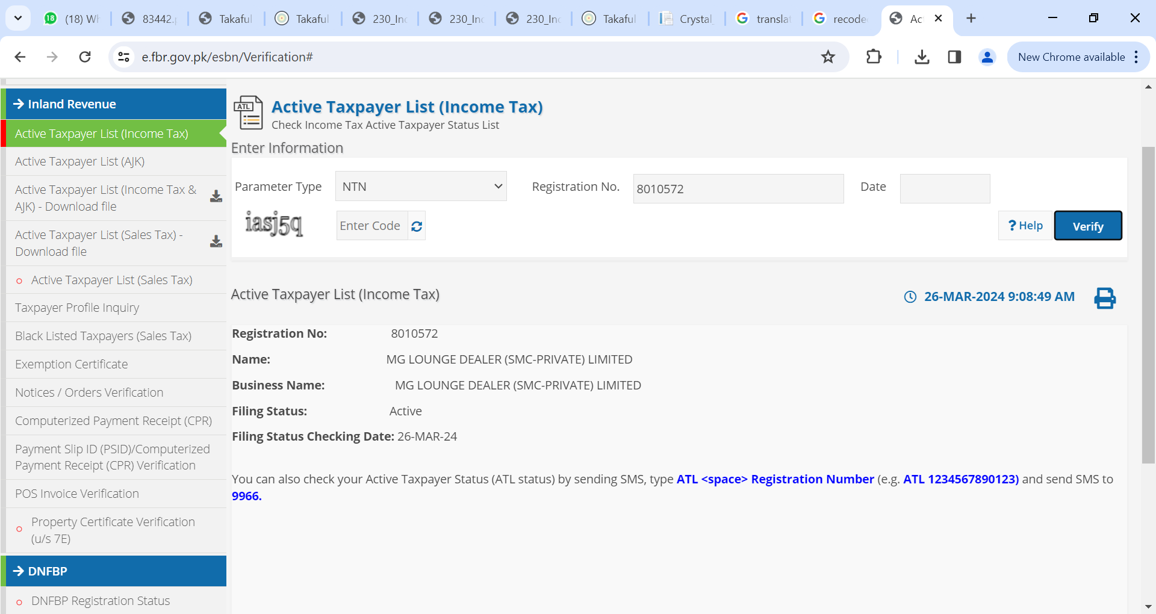Viewport: 1156px width, 614px height.
Task: Bookmark this page with the star icon
Action: point(828,57)
